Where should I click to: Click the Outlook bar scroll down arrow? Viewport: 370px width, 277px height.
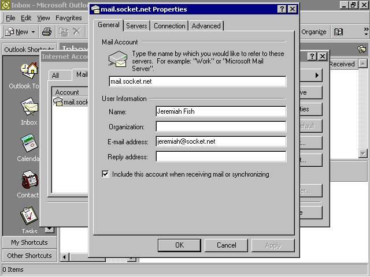50,230
